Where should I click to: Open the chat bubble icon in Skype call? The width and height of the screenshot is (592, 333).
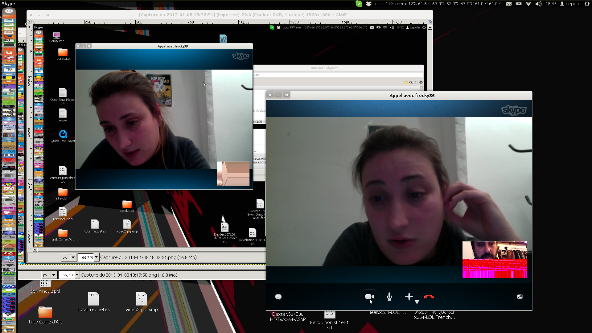click(x=278, y=297)
